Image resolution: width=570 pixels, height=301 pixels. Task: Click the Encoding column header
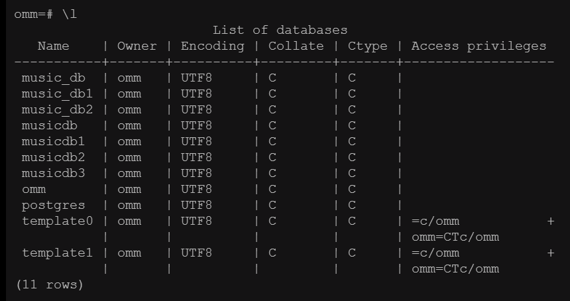[213, 46]
